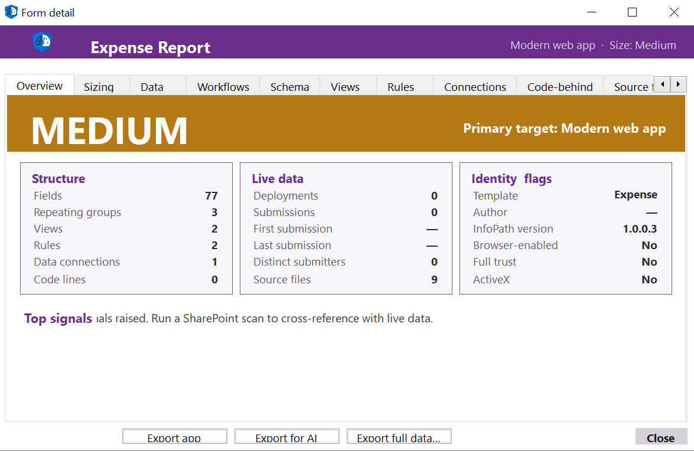The image size is (694, 451).
Task: Click the Export for AI button
Action: tap(286, 436)
